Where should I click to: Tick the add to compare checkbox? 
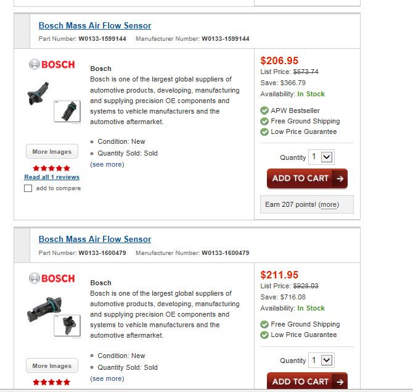(x=28, y=188)
